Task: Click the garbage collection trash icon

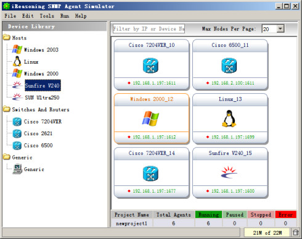Action: coord(295,233)
